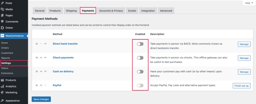
Task: Open the Check payments link
Action: pos(63,58)
